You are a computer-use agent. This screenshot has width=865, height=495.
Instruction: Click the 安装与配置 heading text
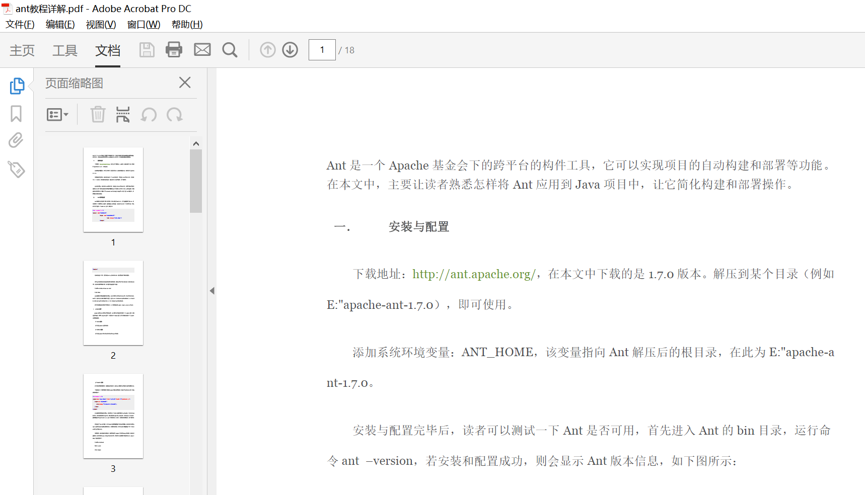pyautogui.click(x=419, y=227)
